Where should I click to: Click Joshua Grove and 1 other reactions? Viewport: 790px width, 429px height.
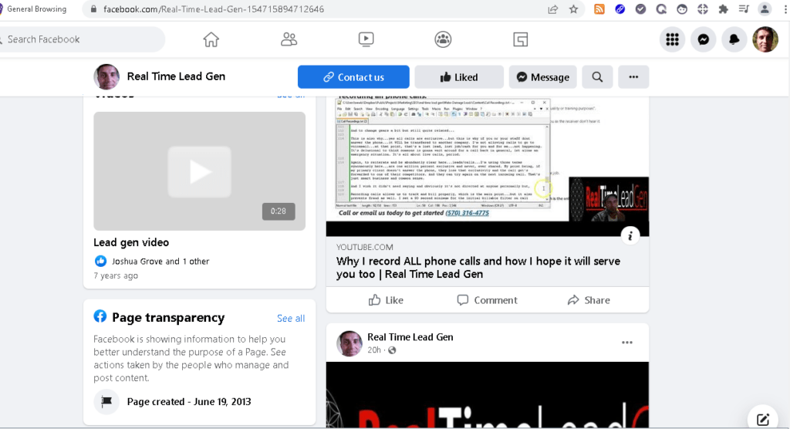click(x=160, y=261)
